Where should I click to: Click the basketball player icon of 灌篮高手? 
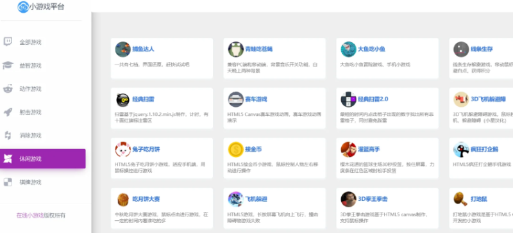(348, 149)
